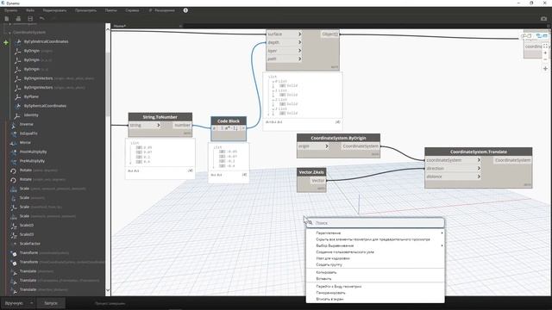Select Вписать в экран in context menu
The height and width of the screenshot is (310, 552).
[329, 299]
